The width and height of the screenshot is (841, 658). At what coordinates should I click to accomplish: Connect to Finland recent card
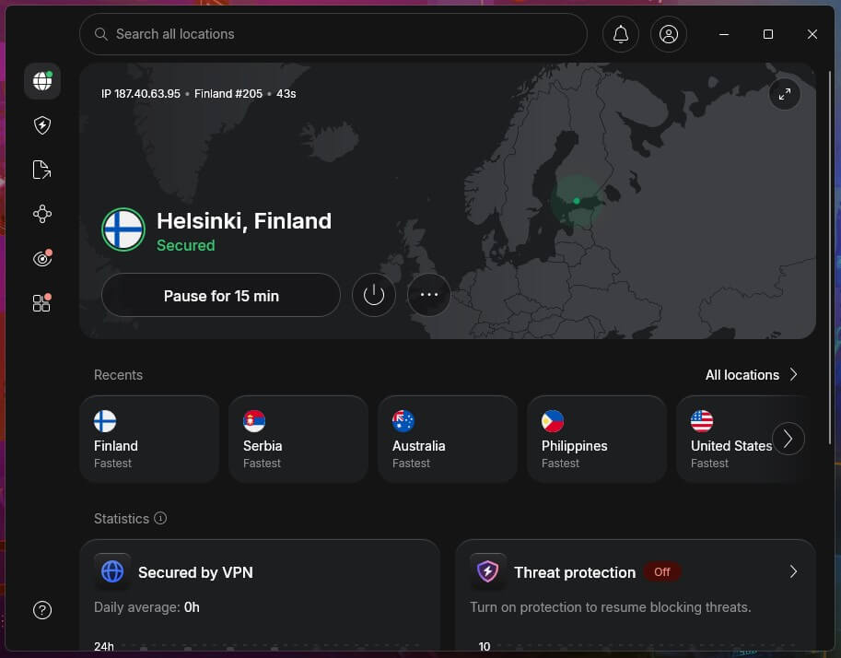tap(149, 439)
